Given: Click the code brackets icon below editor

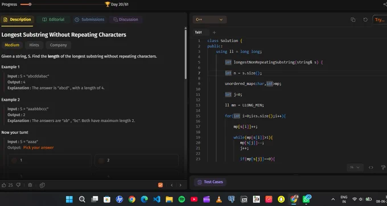Looking at the screenshot, I should [x=370, y=167].
